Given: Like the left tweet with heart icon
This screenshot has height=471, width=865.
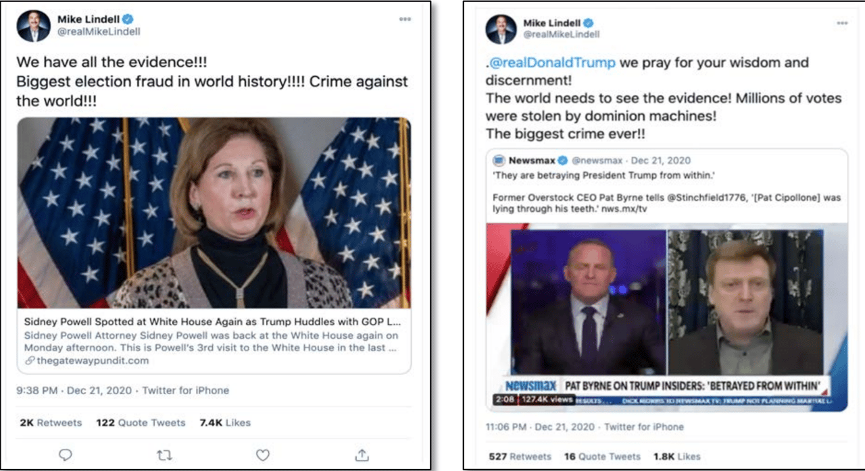Looking at the screenshot, I should 263,455.
